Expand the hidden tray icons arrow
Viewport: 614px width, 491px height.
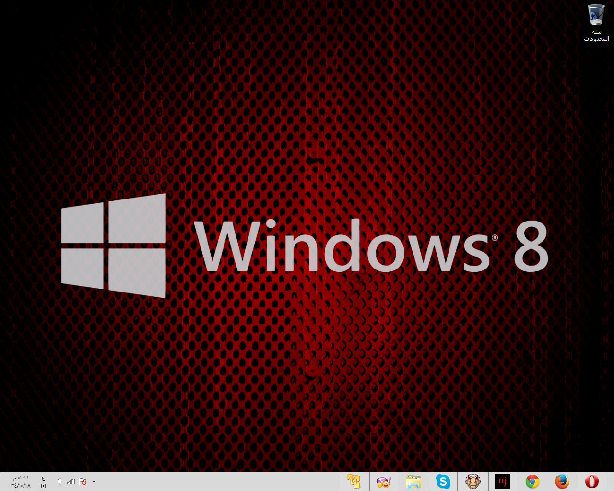coord(94,481)
